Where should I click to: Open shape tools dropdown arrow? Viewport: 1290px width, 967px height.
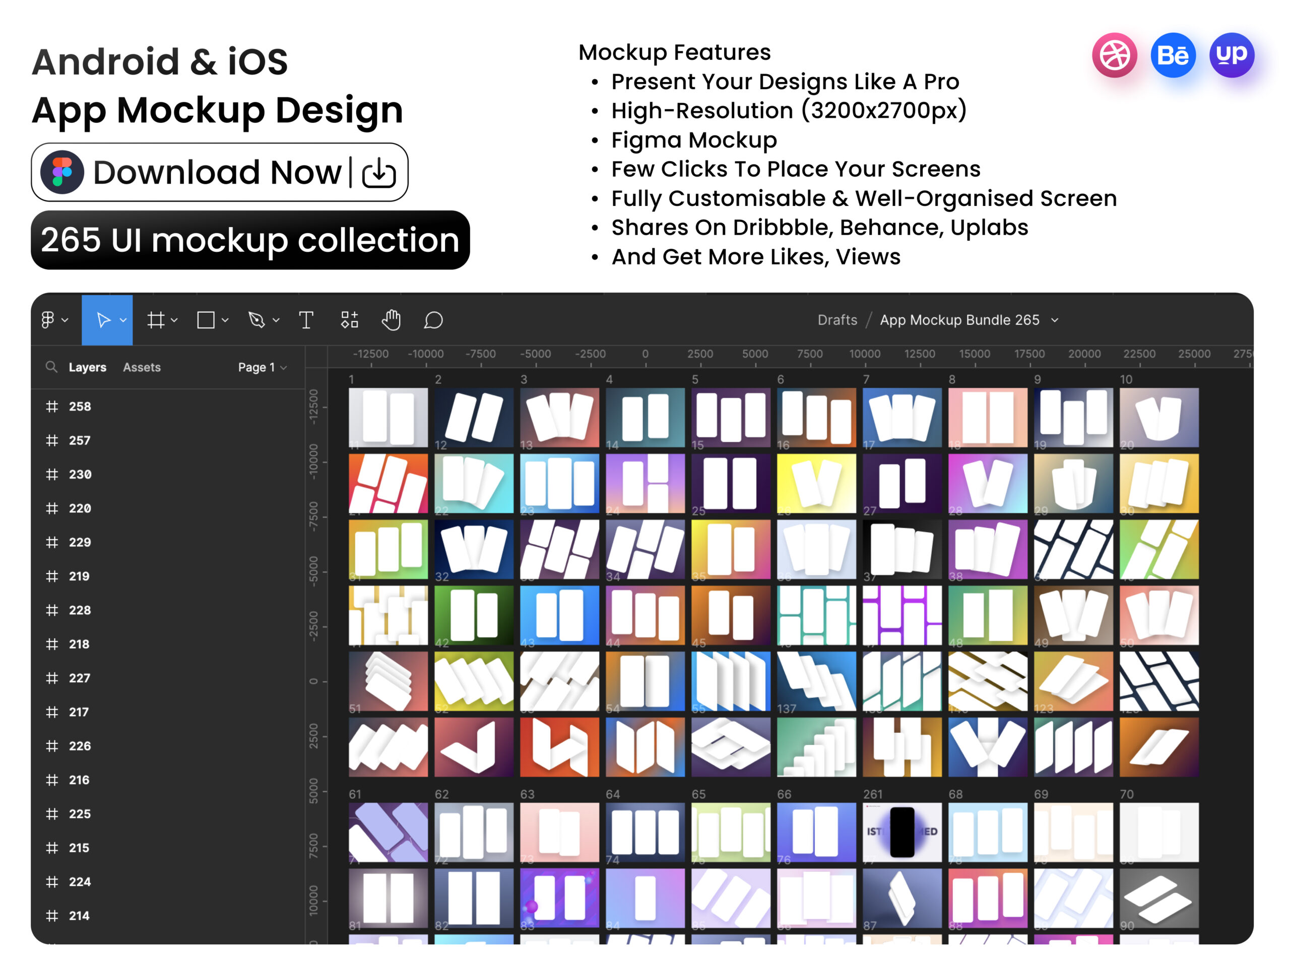click(x=225, y=320)
